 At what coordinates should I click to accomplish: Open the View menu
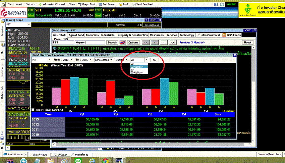point(72,4)
